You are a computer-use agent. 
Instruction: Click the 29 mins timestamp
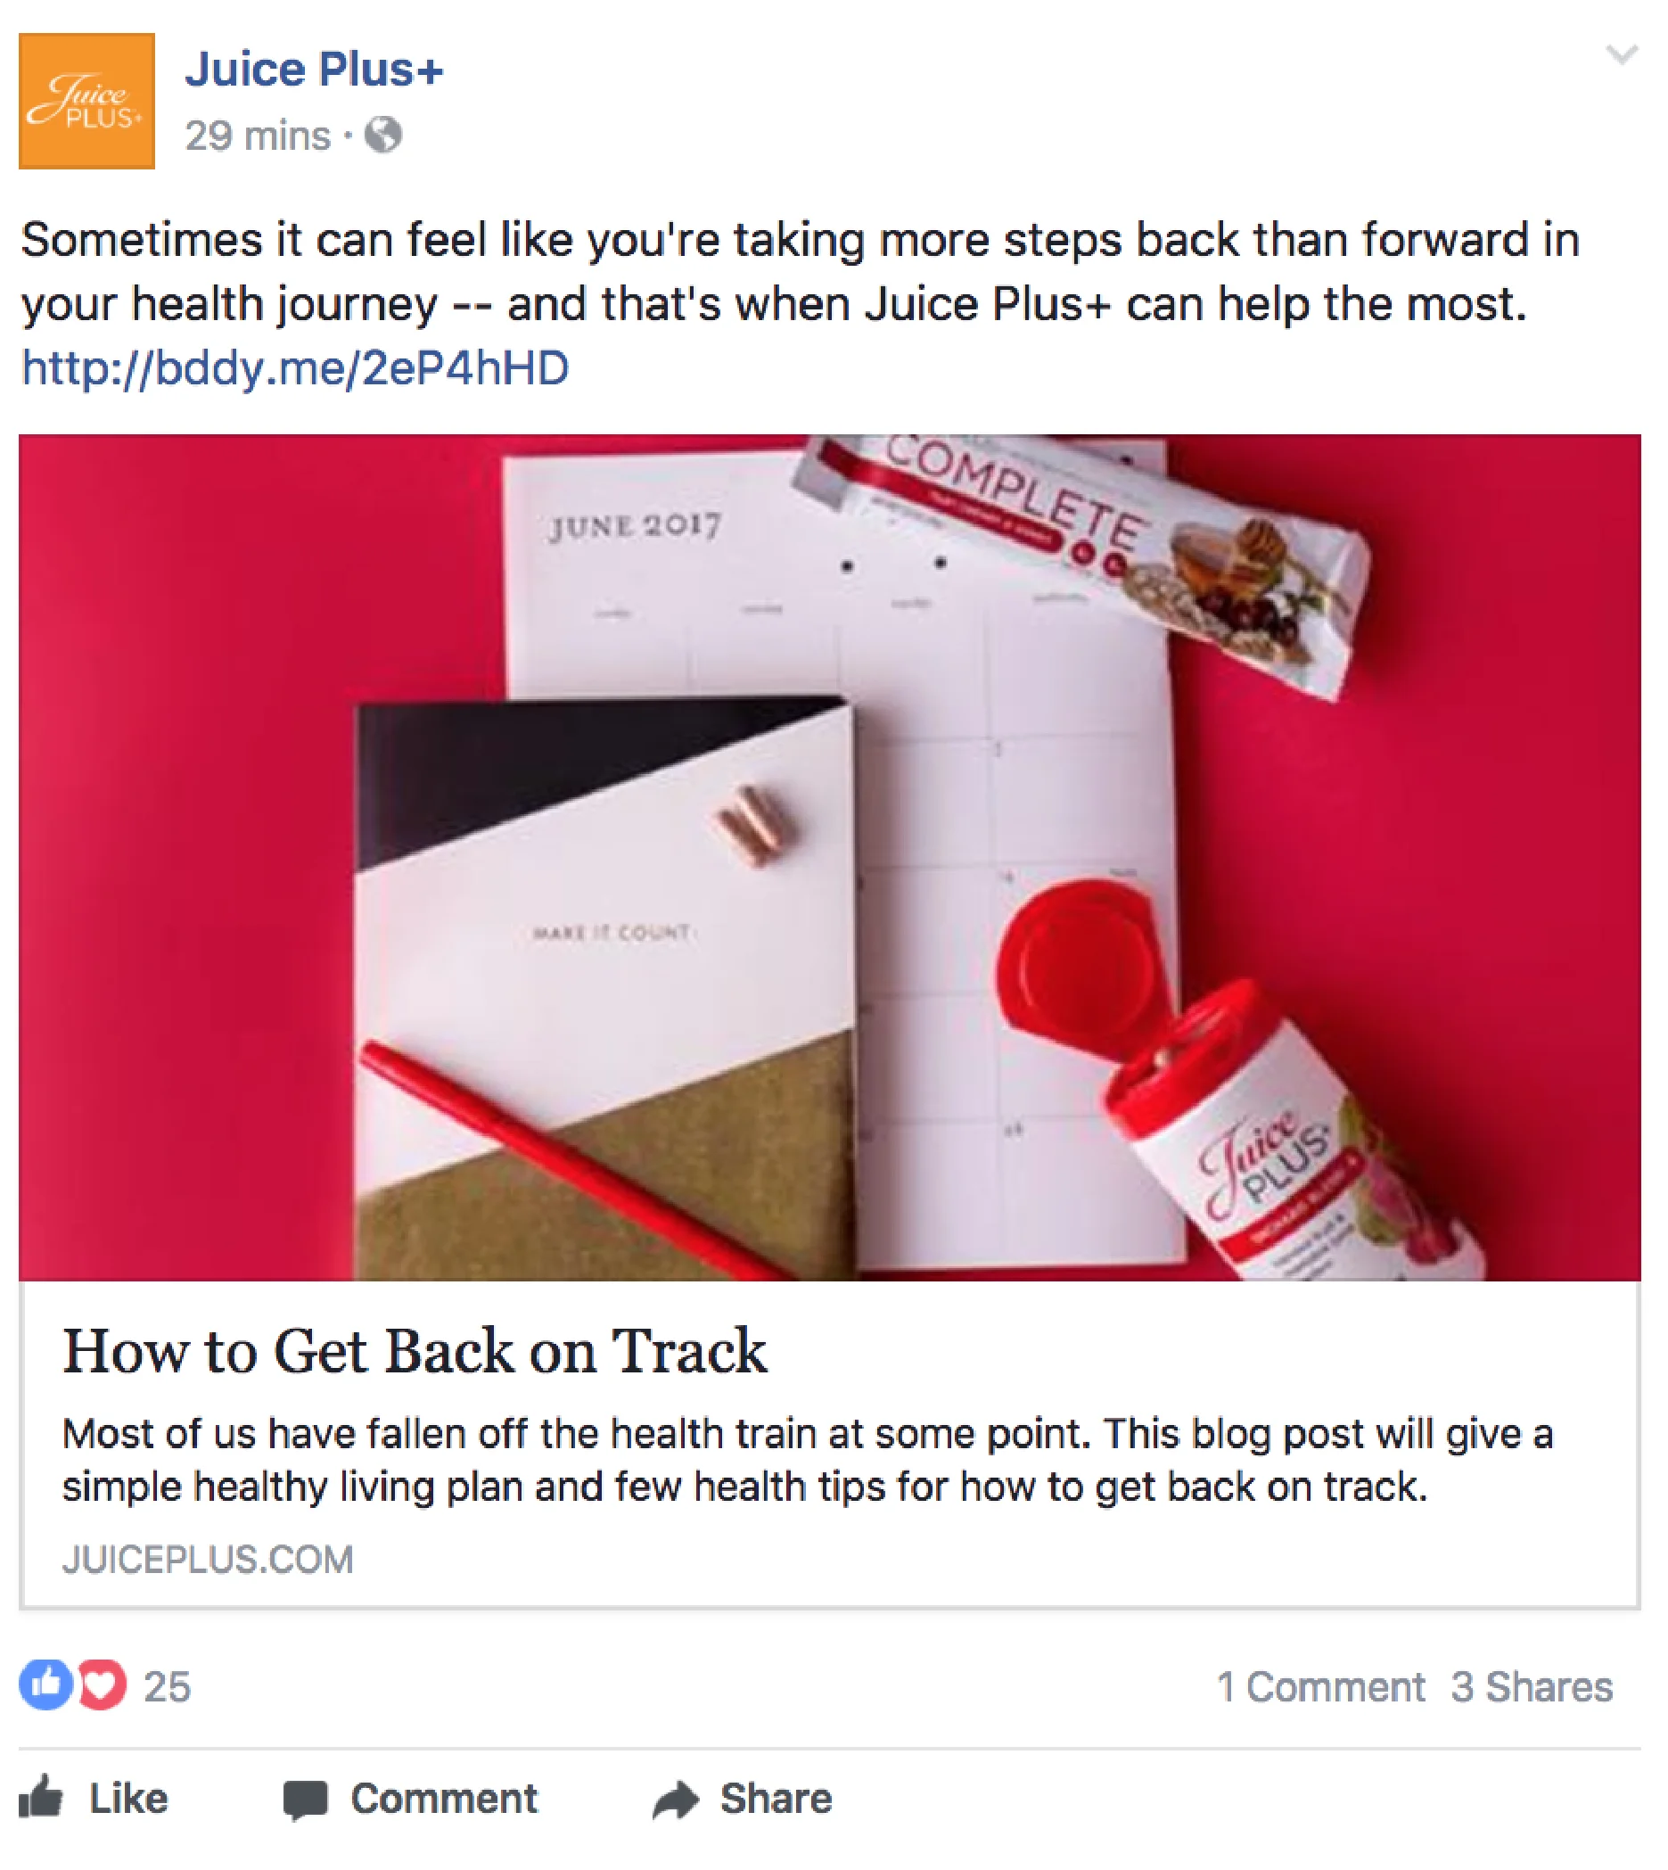258,136
